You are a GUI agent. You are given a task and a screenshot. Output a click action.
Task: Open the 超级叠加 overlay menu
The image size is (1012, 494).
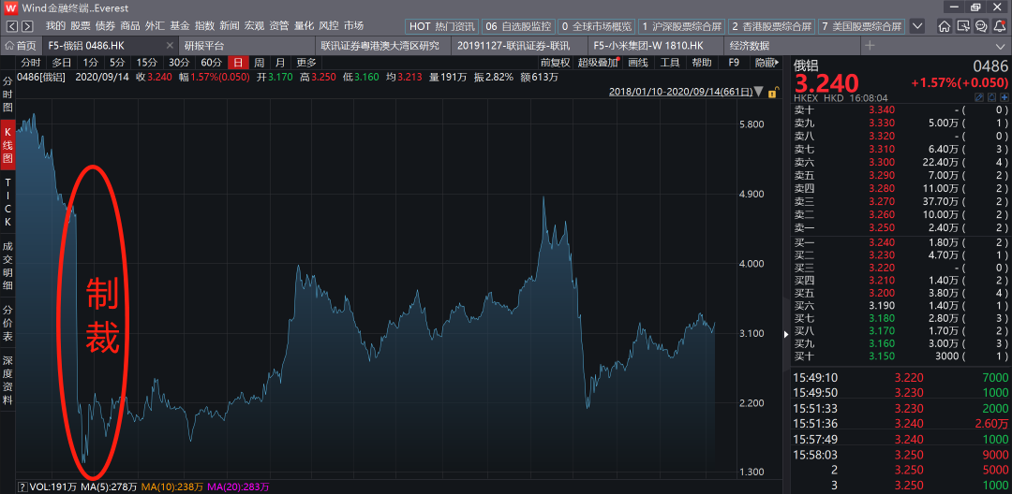click(598, 63)
